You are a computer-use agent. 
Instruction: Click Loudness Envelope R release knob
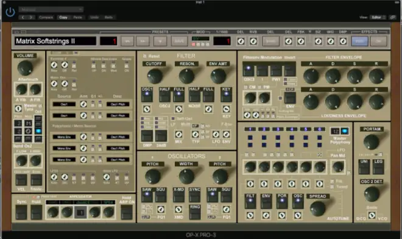tap(376, 102)
